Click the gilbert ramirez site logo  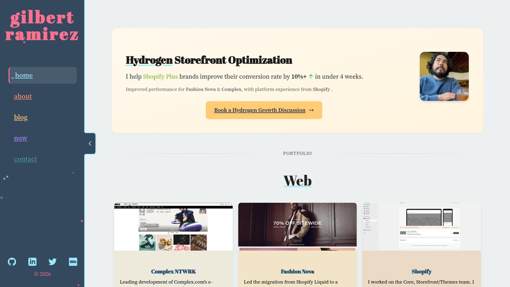pyautogui.click(x=42, y=26)
